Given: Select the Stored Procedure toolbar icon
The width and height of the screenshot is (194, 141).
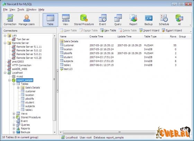Looking at the screenshot, I should (x=84, y=20).
